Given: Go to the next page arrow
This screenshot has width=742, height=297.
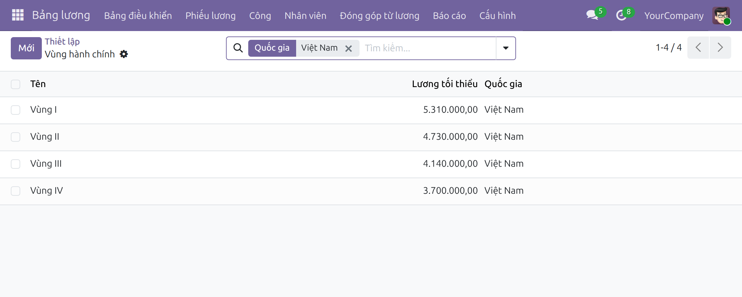Looking at the screenshot, I should (x=720, y=48).
